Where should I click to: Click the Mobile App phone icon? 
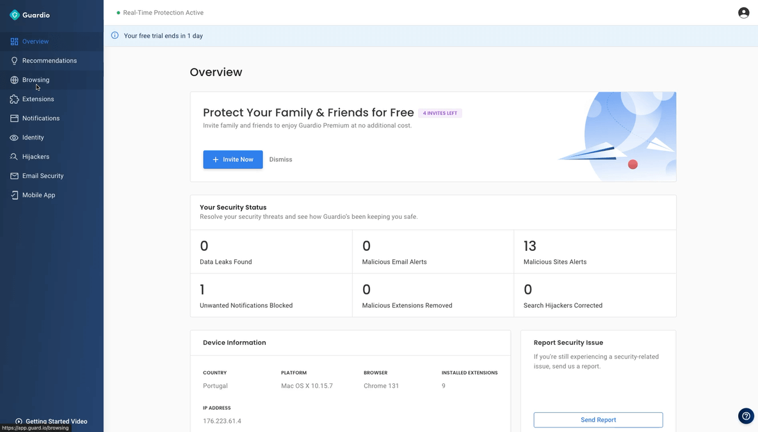coord(14,195)
